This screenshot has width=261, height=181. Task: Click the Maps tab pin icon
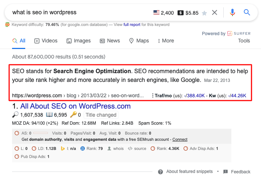(131, 41)
